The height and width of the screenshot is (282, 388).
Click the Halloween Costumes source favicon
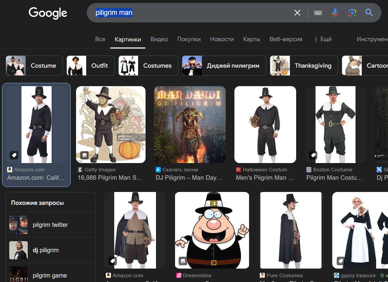coord(238,170)
